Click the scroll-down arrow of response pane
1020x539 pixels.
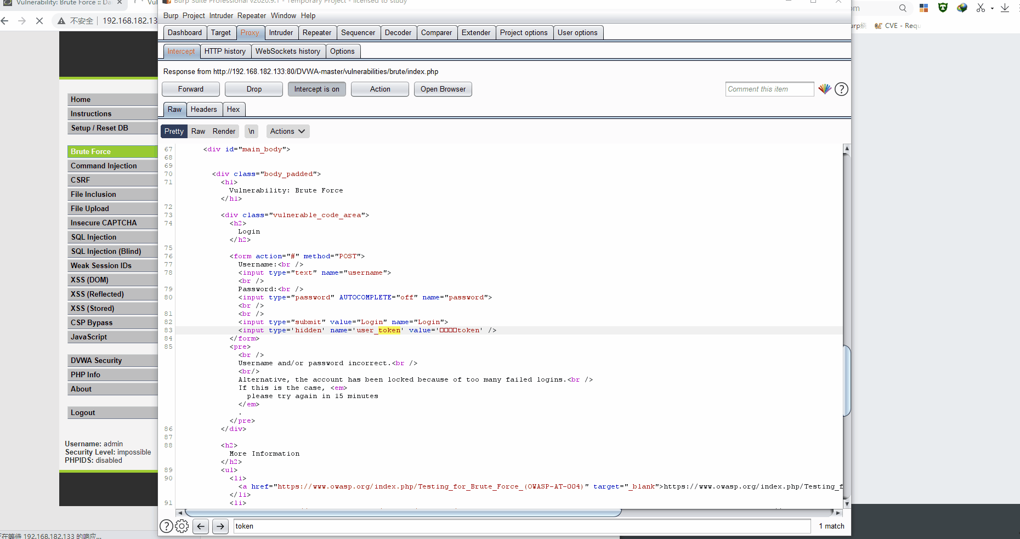(847, 504)
